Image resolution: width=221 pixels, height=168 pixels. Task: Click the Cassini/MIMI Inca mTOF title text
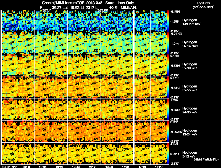coord(63,3)
